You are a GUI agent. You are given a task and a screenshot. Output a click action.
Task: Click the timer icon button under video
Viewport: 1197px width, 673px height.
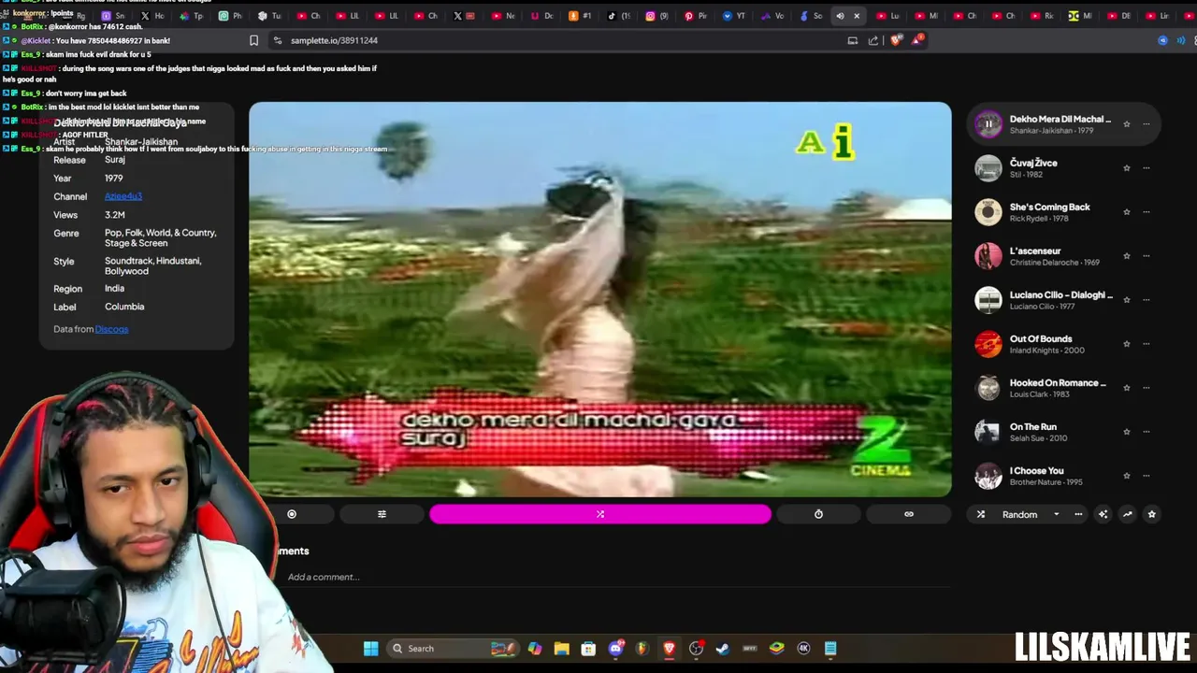(x=818, y=514)
